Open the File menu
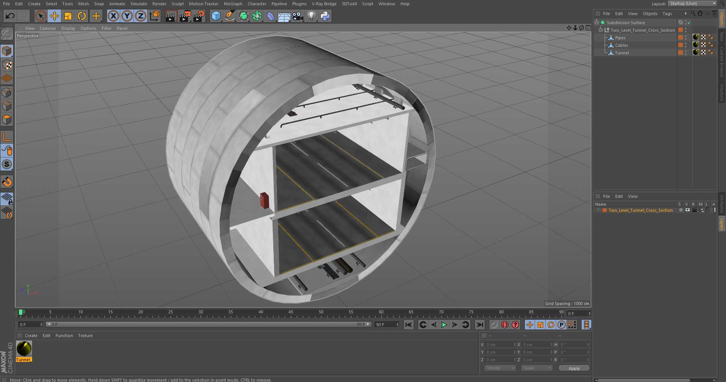Viewport: 726px width, 382px height. click(x=6, y=4)
